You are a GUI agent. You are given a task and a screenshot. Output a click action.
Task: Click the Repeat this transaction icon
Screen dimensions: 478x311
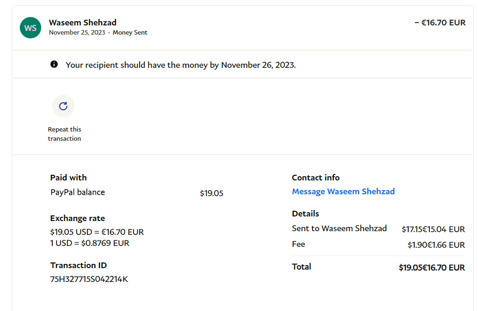tap(63, 106)
